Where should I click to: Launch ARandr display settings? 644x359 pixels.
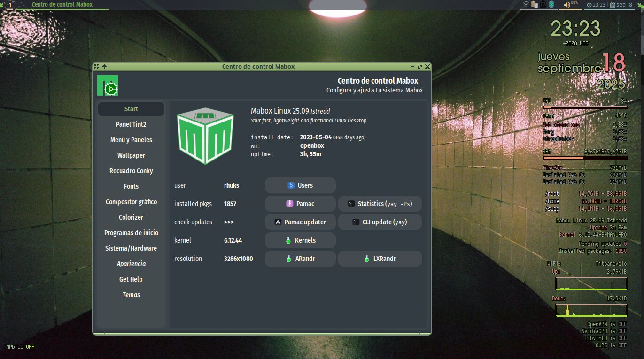tap(300, 259)
